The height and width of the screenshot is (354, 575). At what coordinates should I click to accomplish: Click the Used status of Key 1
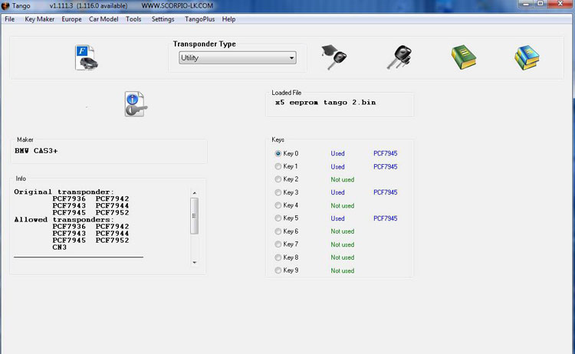pos(337,167)
